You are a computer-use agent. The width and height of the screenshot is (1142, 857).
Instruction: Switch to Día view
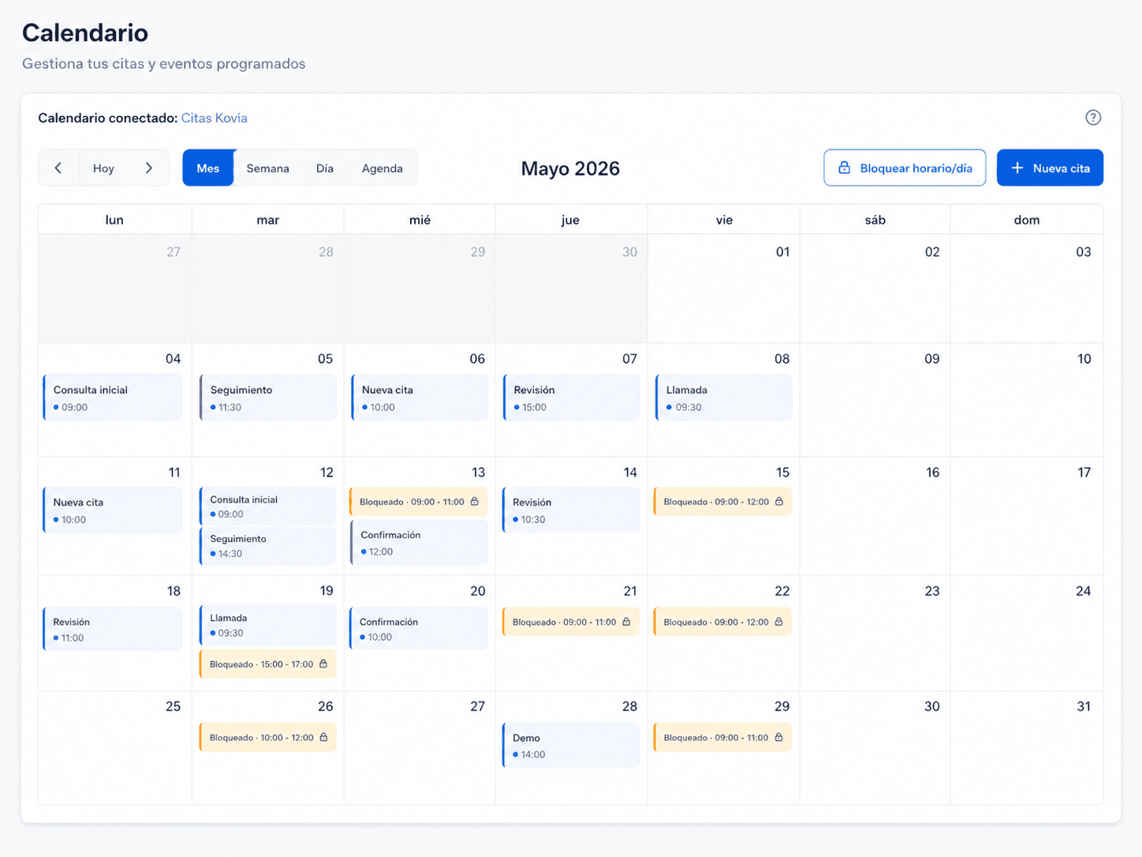(325, 168)
